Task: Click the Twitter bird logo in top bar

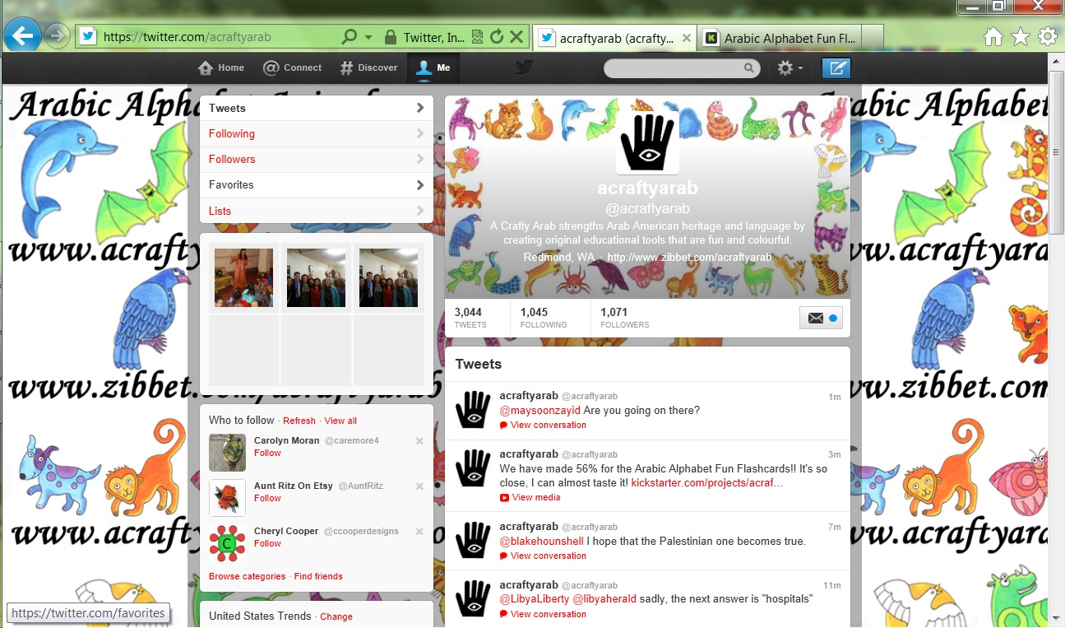Action: [x=525, y=67]
